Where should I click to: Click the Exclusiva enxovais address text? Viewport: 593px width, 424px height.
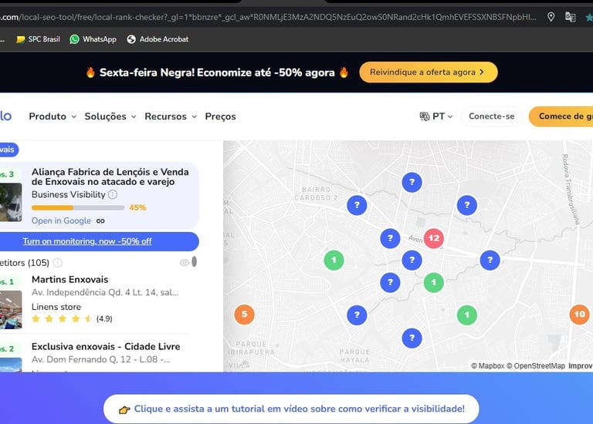pos(100,359)
